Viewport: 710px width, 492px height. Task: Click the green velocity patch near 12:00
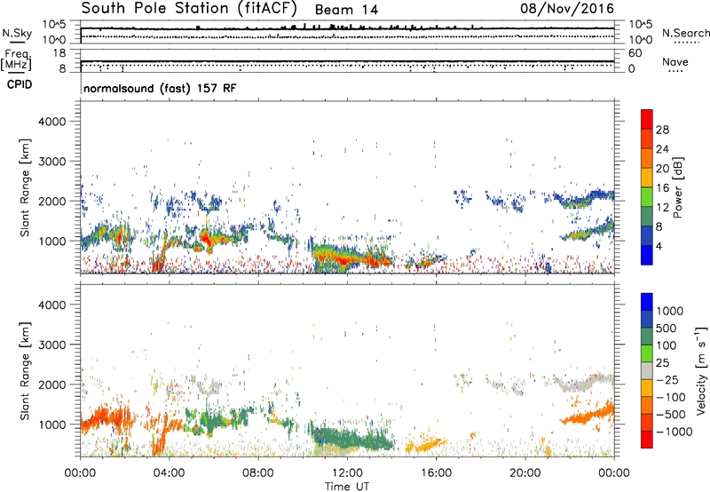tap(346, 440)
